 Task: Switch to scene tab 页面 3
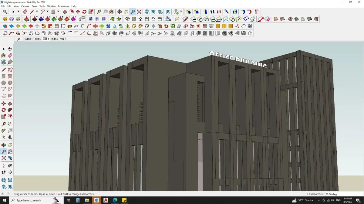63,39
